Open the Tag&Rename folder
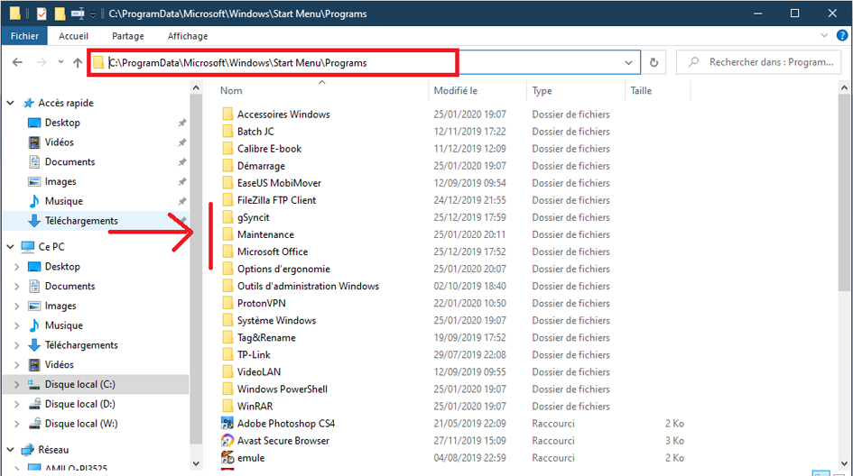This screenshot has height=476, width=853. pyautogui.click(x=259, y=337)
